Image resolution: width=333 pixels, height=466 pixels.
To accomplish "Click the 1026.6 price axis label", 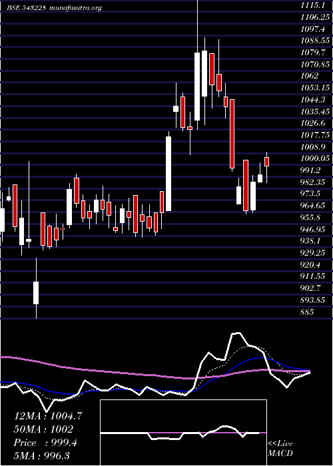I will [x=312, y=123].
